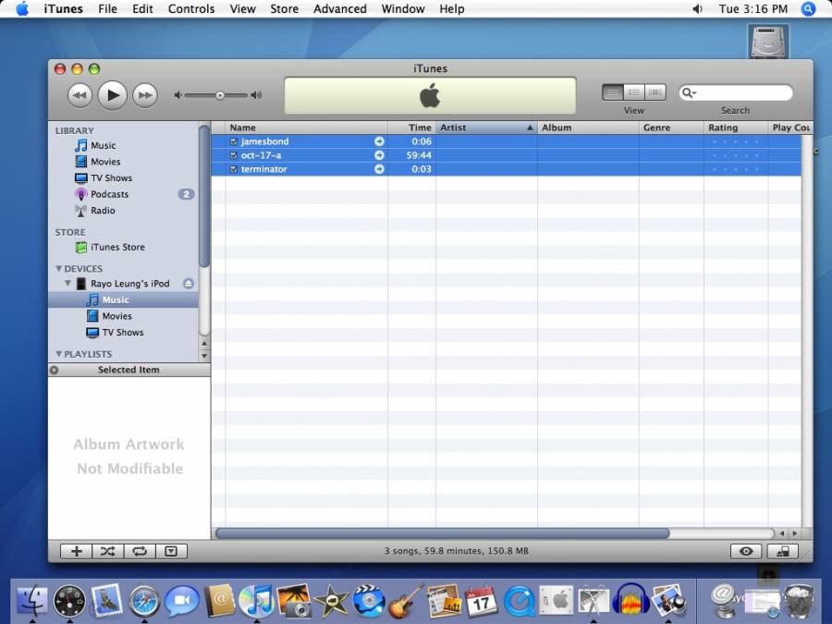Collapse the Playlists section
The image size is (832, 624).
[x=59, y=354]
